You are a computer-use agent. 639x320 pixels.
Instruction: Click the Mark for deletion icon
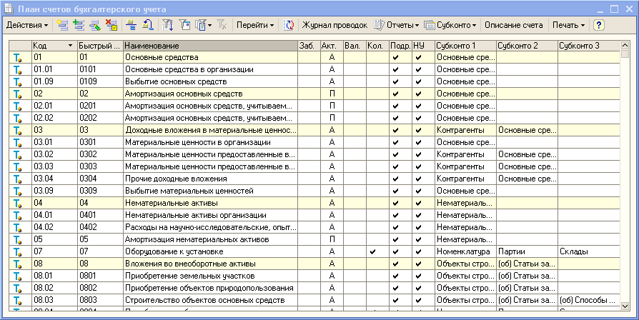[x=111, y=25]
